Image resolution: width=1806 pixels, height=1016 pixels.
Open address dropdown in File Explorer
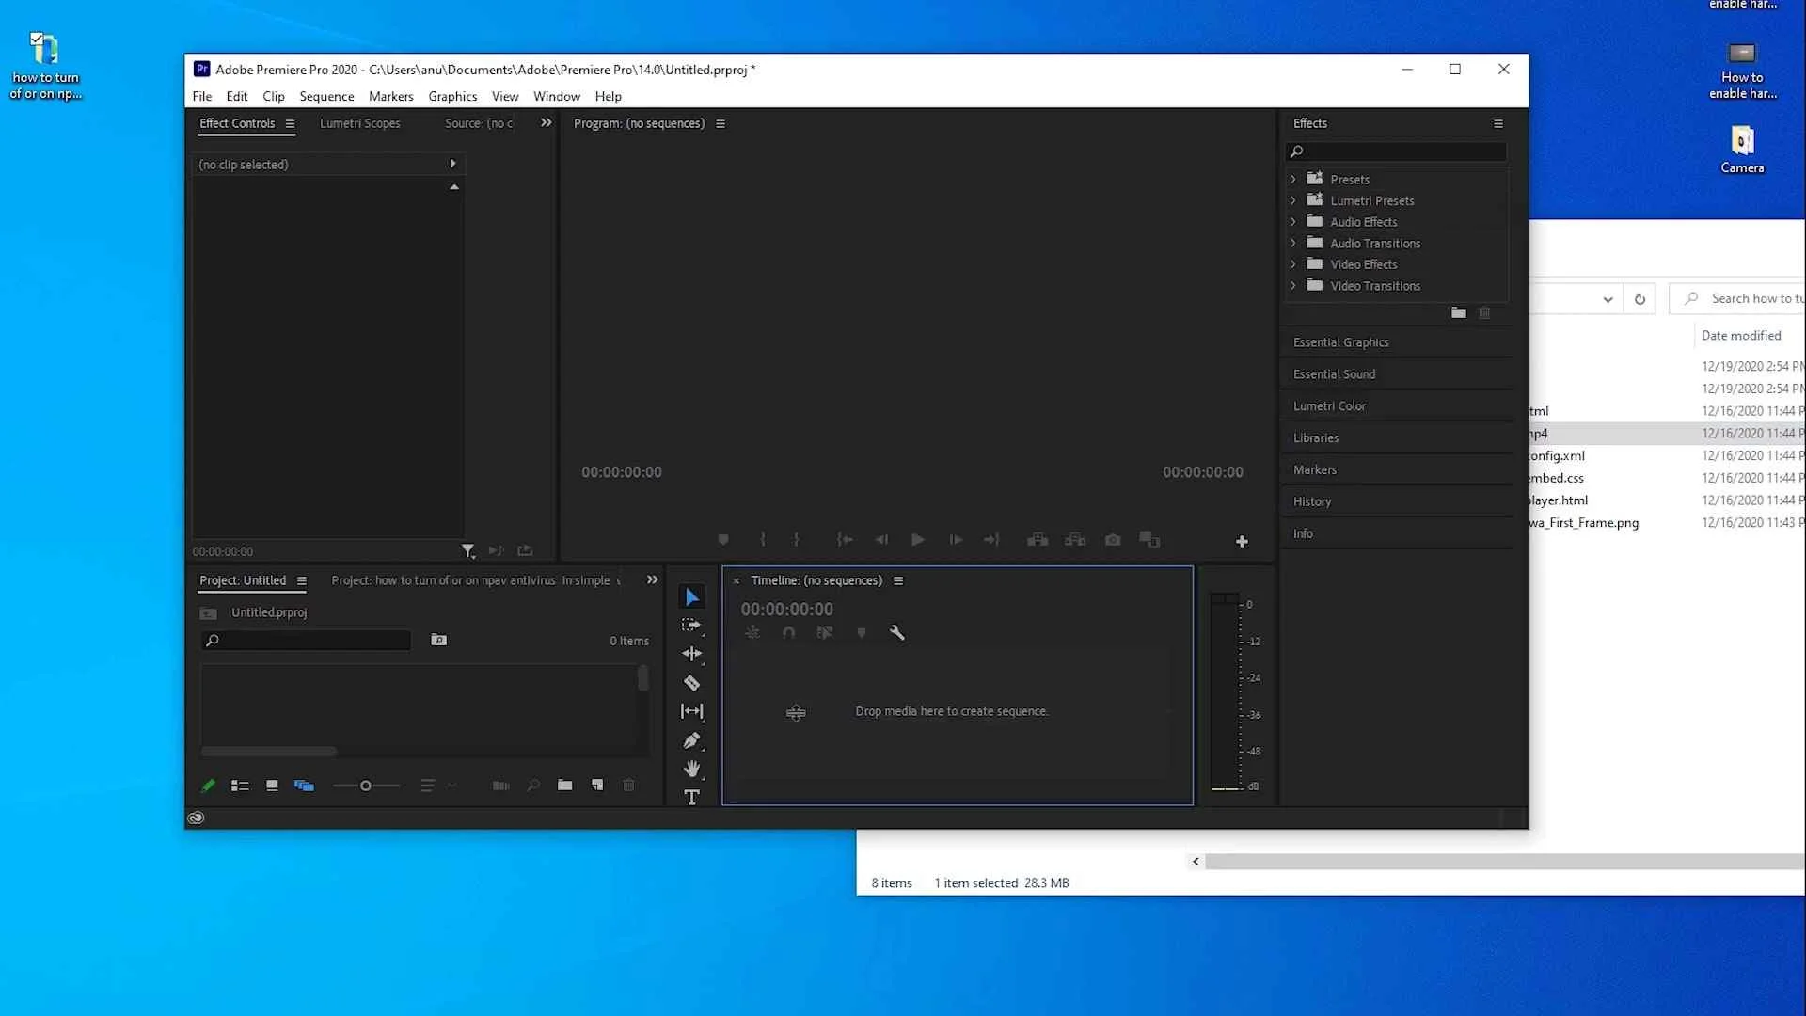point(1608,299)
